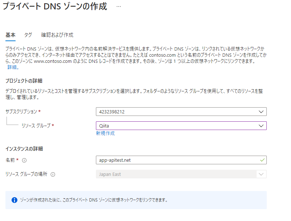Screen dimensions: 291x221
Task: Click the 名前 input containing app-apitest.net
Action: (181, 160)
